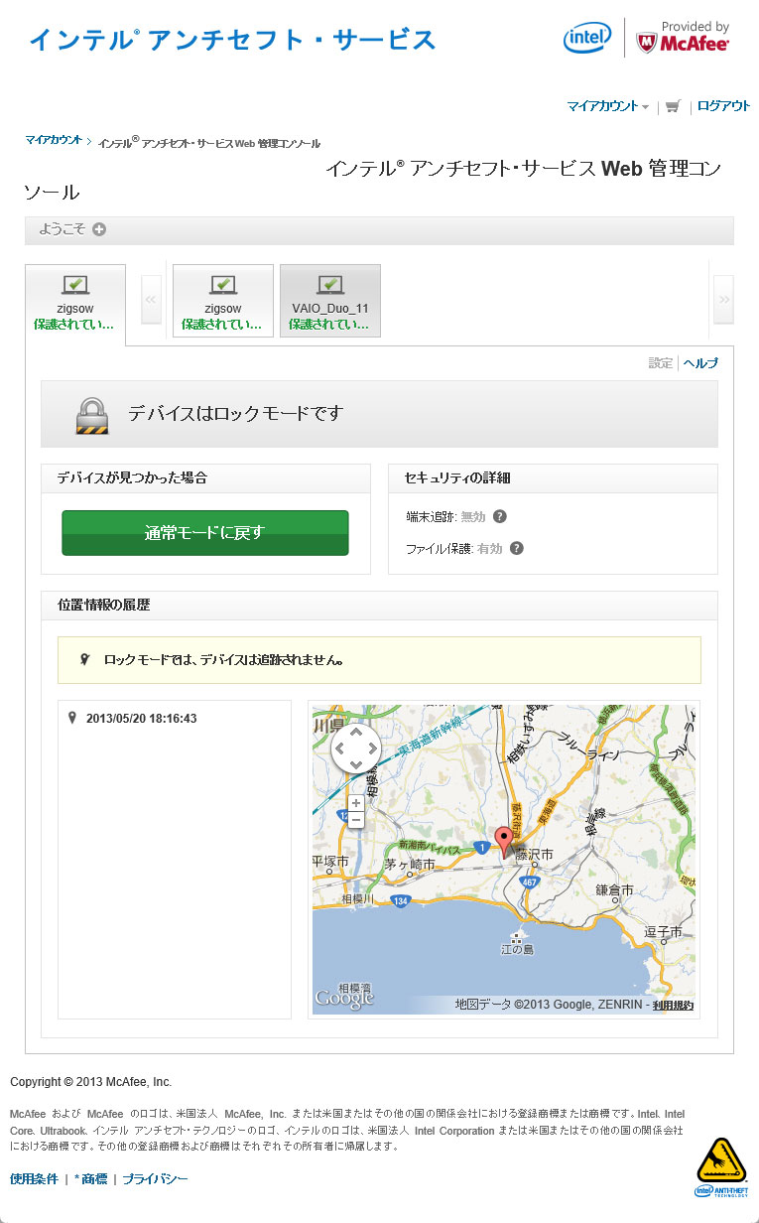The height and width of the screenshot is (1223, 759).
Task: Select the active zigsow device tab
Action: pyautogui.click(x=75, y=303)
